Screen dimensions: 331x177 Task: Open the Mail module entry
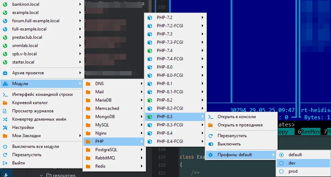click(114, 92)
